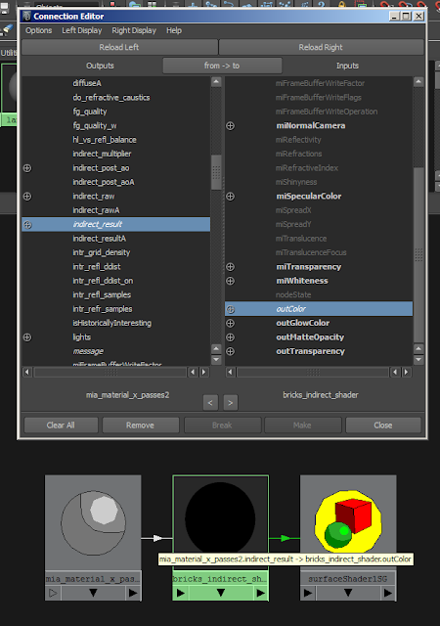
Task: Click the outputs list horizontal scrollbar
Action: click(110, 373)
